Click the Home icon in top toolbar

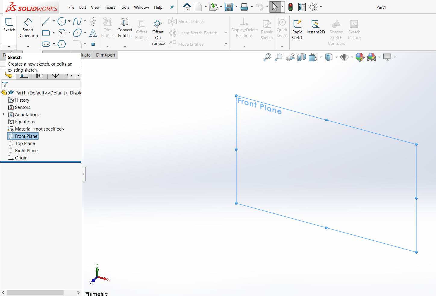point(187,7)
